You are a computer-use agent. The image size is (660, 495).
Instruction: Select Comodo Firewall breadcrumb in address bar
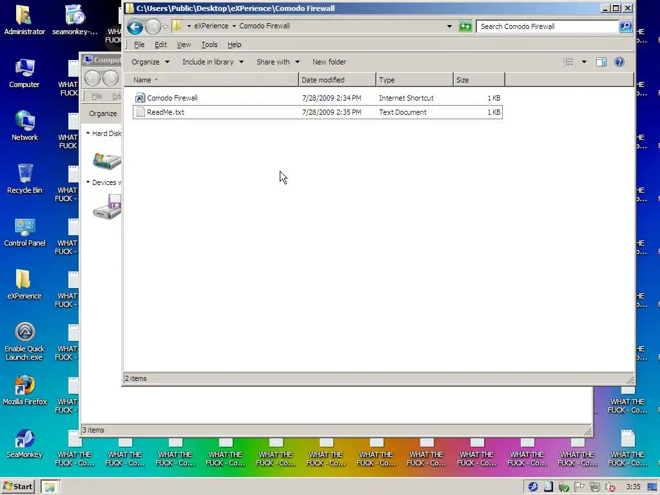click(x=264, y=26)
